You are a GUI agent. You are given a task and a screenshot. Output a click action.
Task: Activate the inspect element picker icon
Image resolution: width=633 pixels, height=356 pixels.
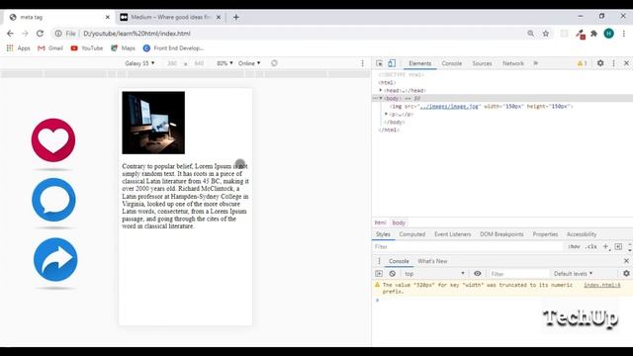379,63
